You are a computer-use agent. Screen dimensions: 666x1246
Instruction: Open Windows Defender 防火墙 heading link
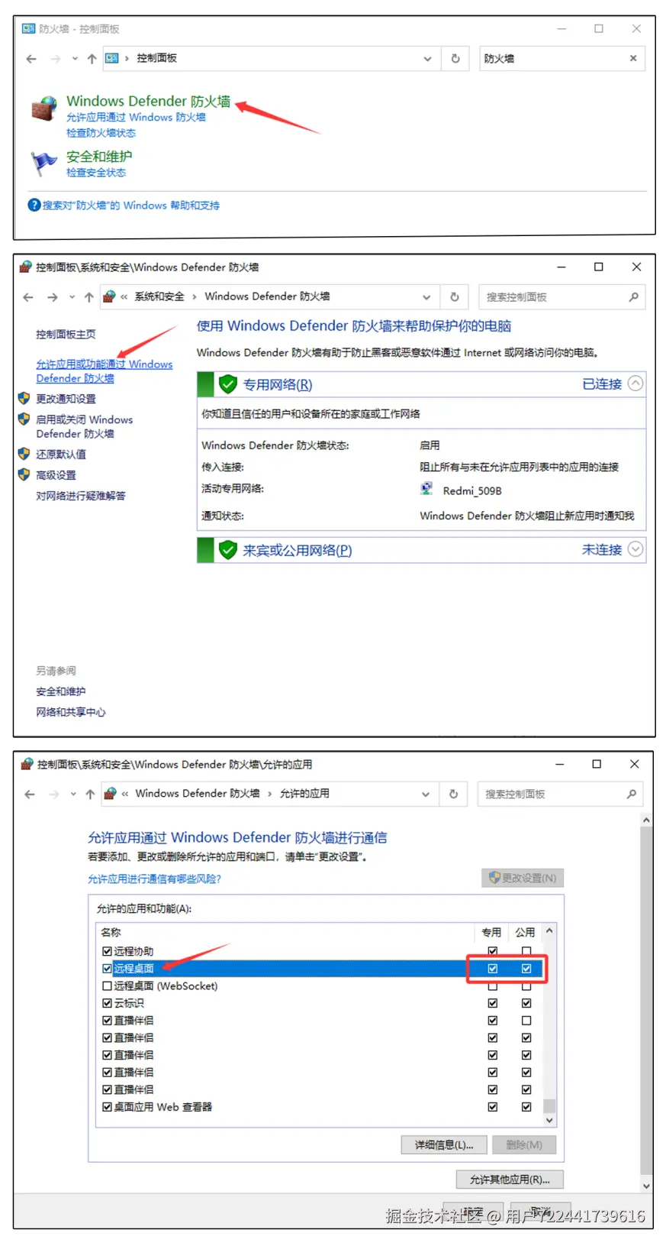[x=148, y=101]
